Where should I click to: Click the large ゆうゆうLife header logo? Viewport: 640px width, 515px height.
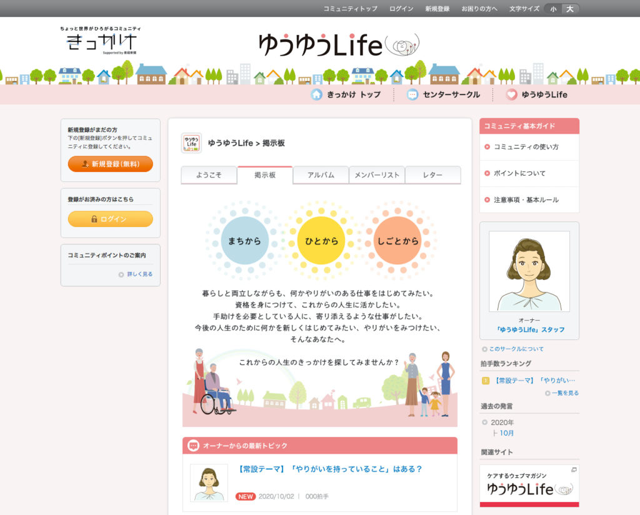(x=339, y=44)
